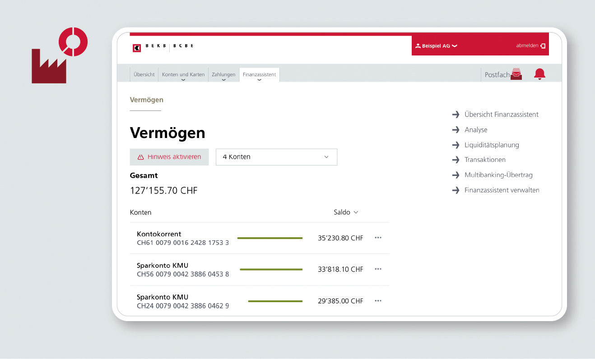Click the Kontokorrent green balance bar

270,238
